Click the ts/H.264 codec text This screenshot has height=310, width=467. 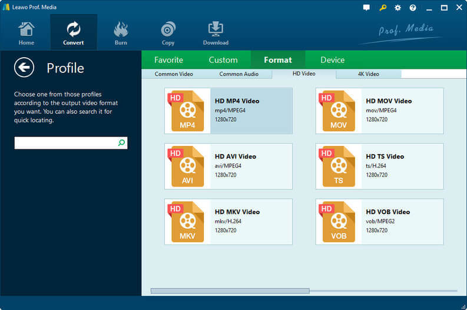coord(376,166)
